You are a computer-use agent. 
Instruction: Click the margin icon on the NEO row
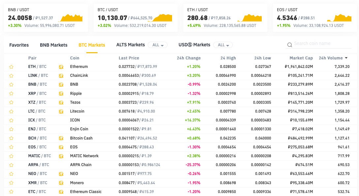pos(61,174)
